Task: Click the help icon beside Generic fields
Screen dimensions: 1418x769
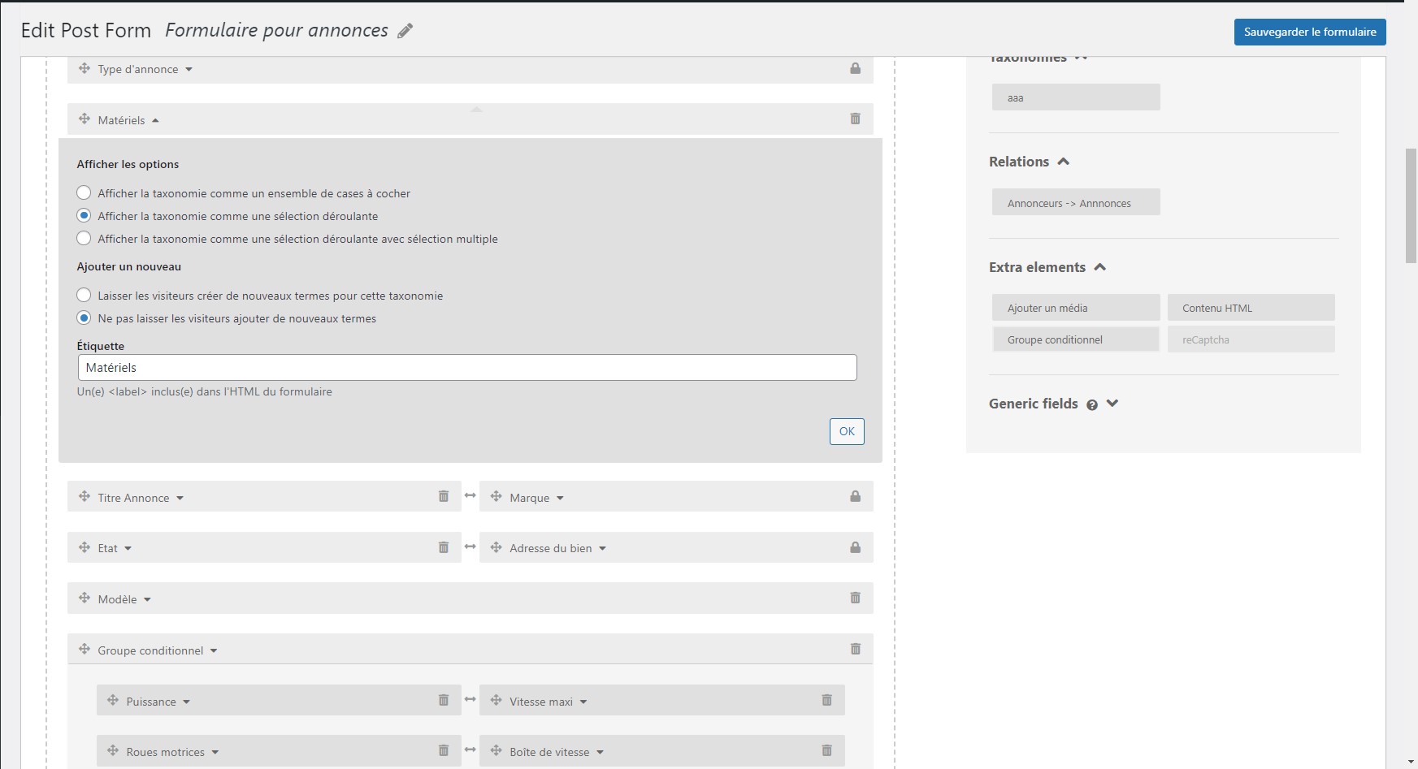Action: (1092, 404)
